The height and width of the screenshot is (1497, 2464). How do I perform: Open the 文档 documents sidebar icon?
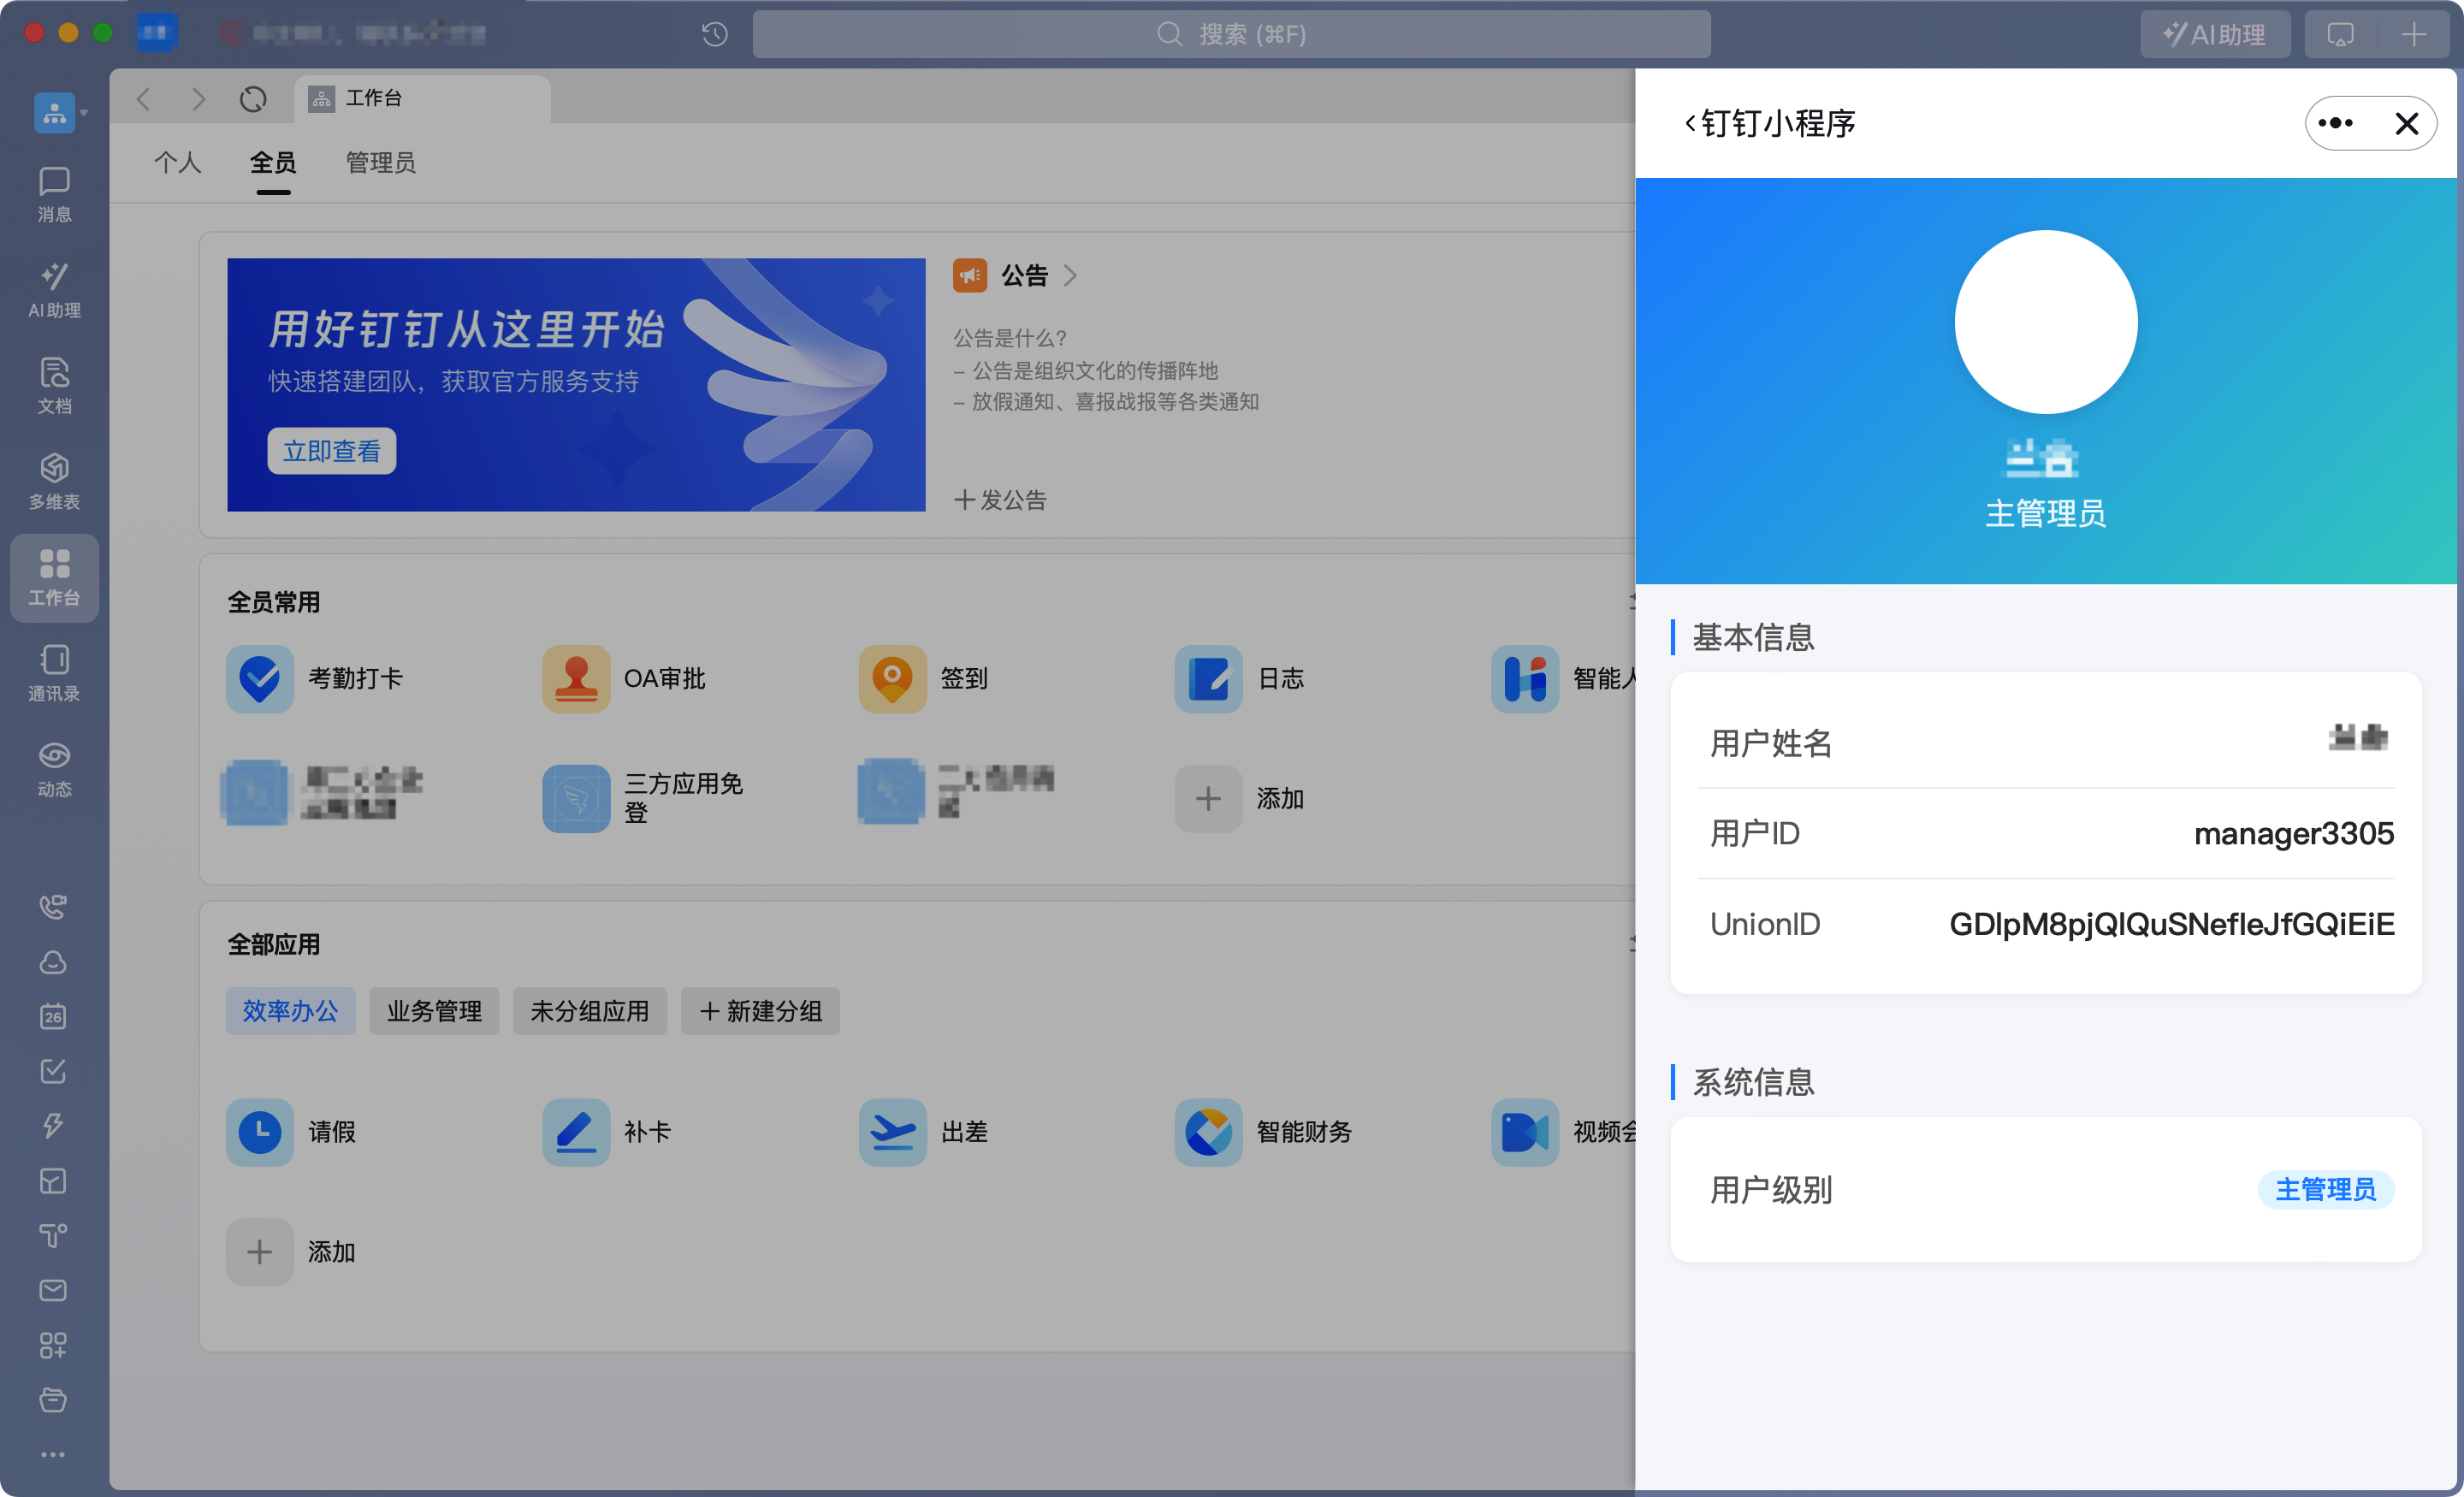coord(54,385)
